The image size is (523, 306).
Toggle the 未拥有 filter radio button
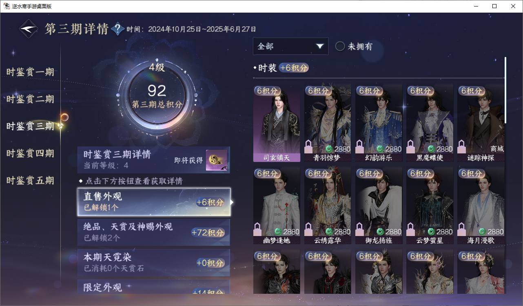pos(340,46)
